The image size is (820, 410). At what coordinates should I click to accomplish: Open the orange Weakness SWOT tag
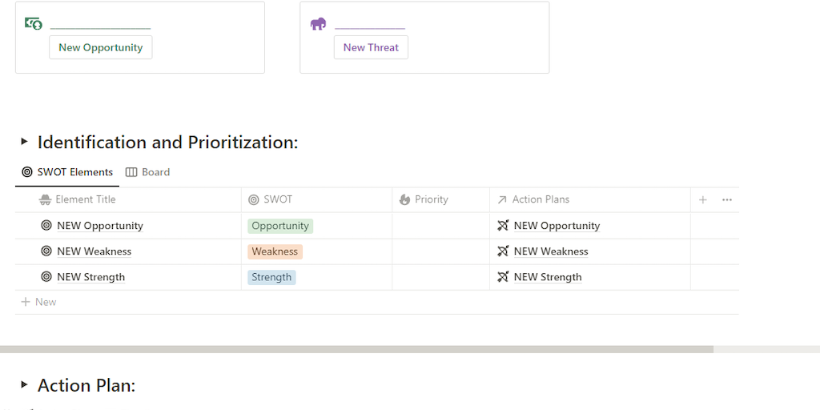[275, 251]
